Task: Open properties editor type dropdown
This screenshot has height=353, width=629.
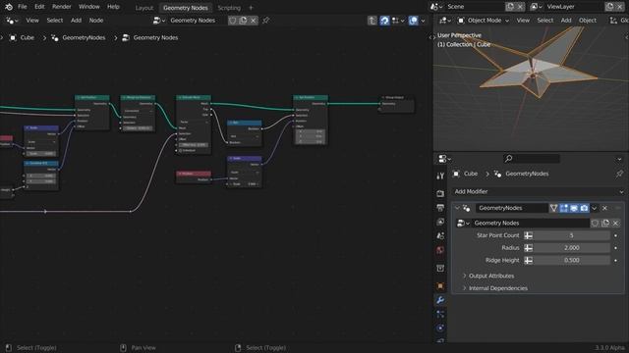Action: tap(444, 159)
